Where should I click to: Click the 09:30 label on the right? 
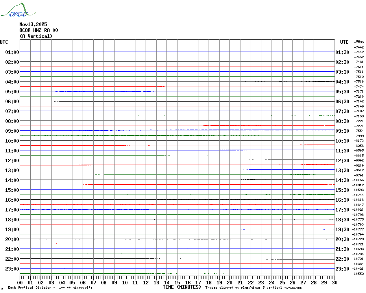[x=342, y=131]
